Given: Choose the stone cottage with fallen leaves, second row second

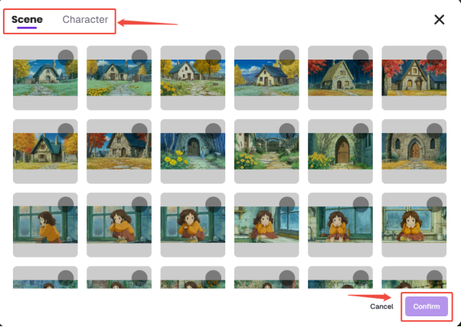Looking at the screenshot, I should 119,151.
